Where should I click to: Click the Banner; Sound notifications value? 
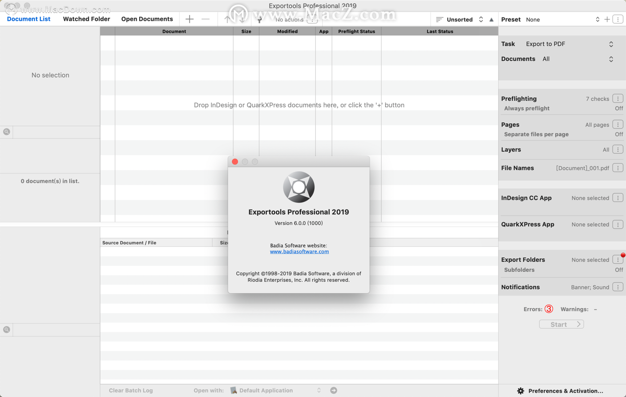tap(590, 287)
